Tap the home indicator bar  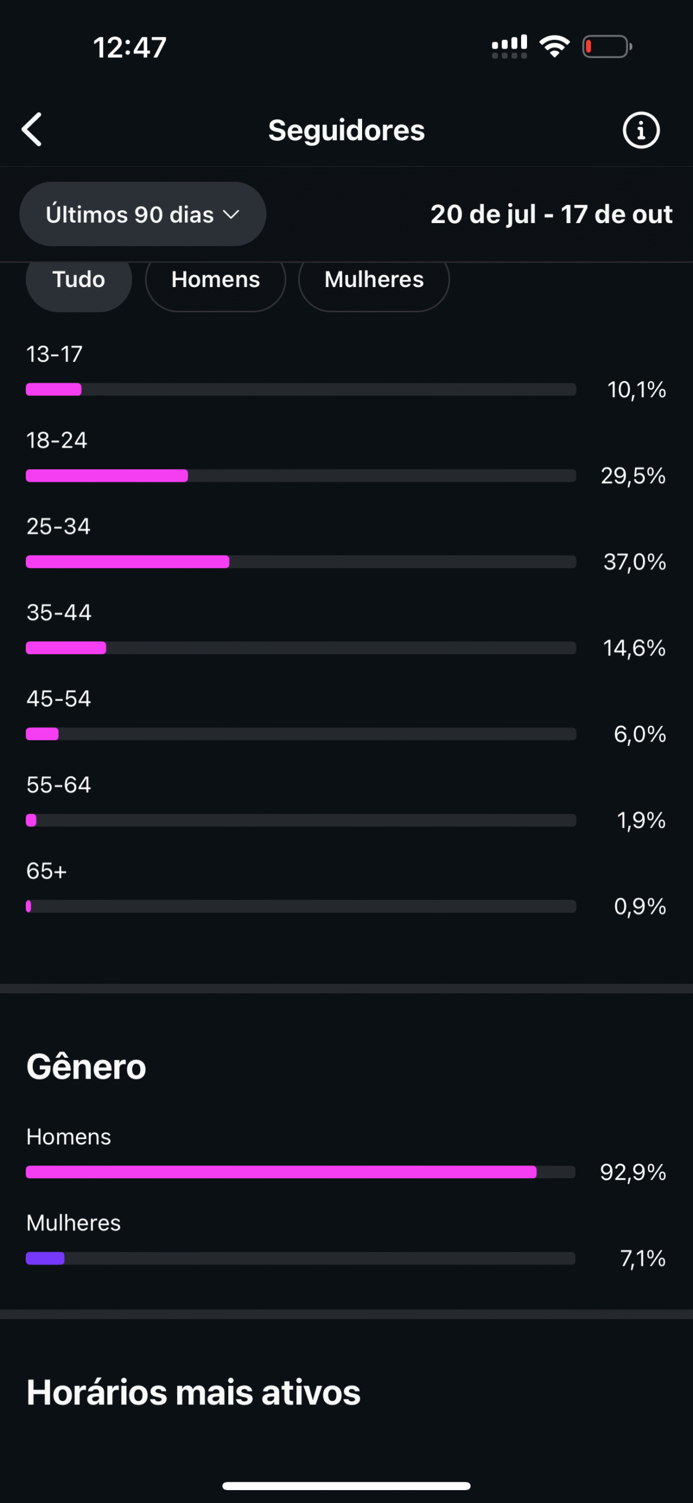tap(346, 1486)
